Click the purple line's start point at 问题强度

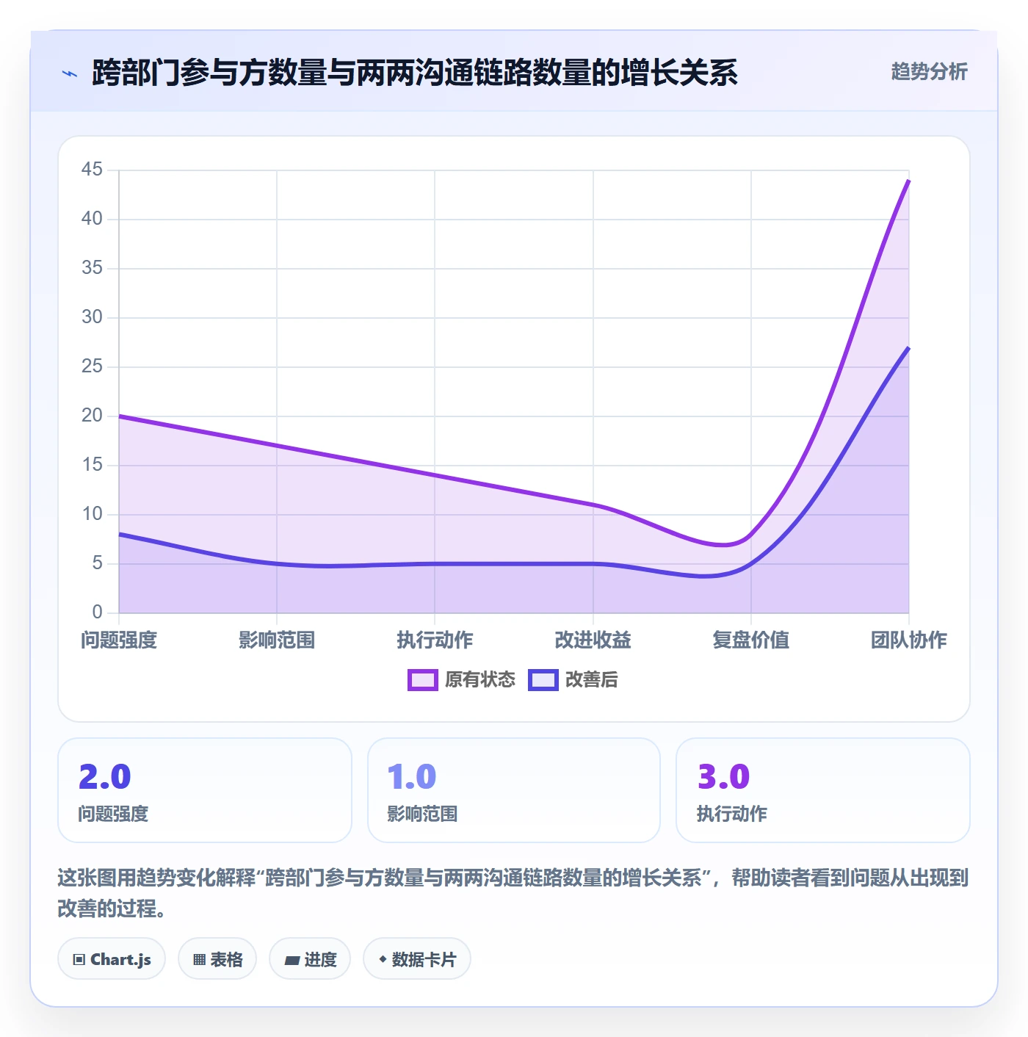[119, 416]
